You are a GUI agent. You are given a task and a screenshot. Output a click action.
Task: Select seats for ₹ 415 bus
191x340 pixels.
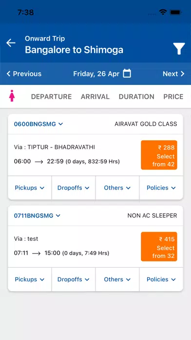159,247
